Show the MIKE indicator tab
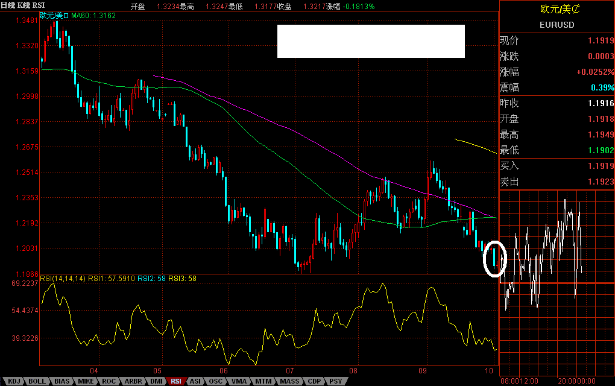The image size is (615, 386). coord(85,381)
